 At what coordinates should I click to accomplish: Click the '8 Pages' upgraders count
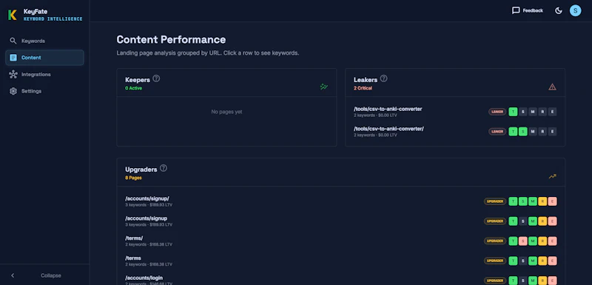click(x=133, y=178)
